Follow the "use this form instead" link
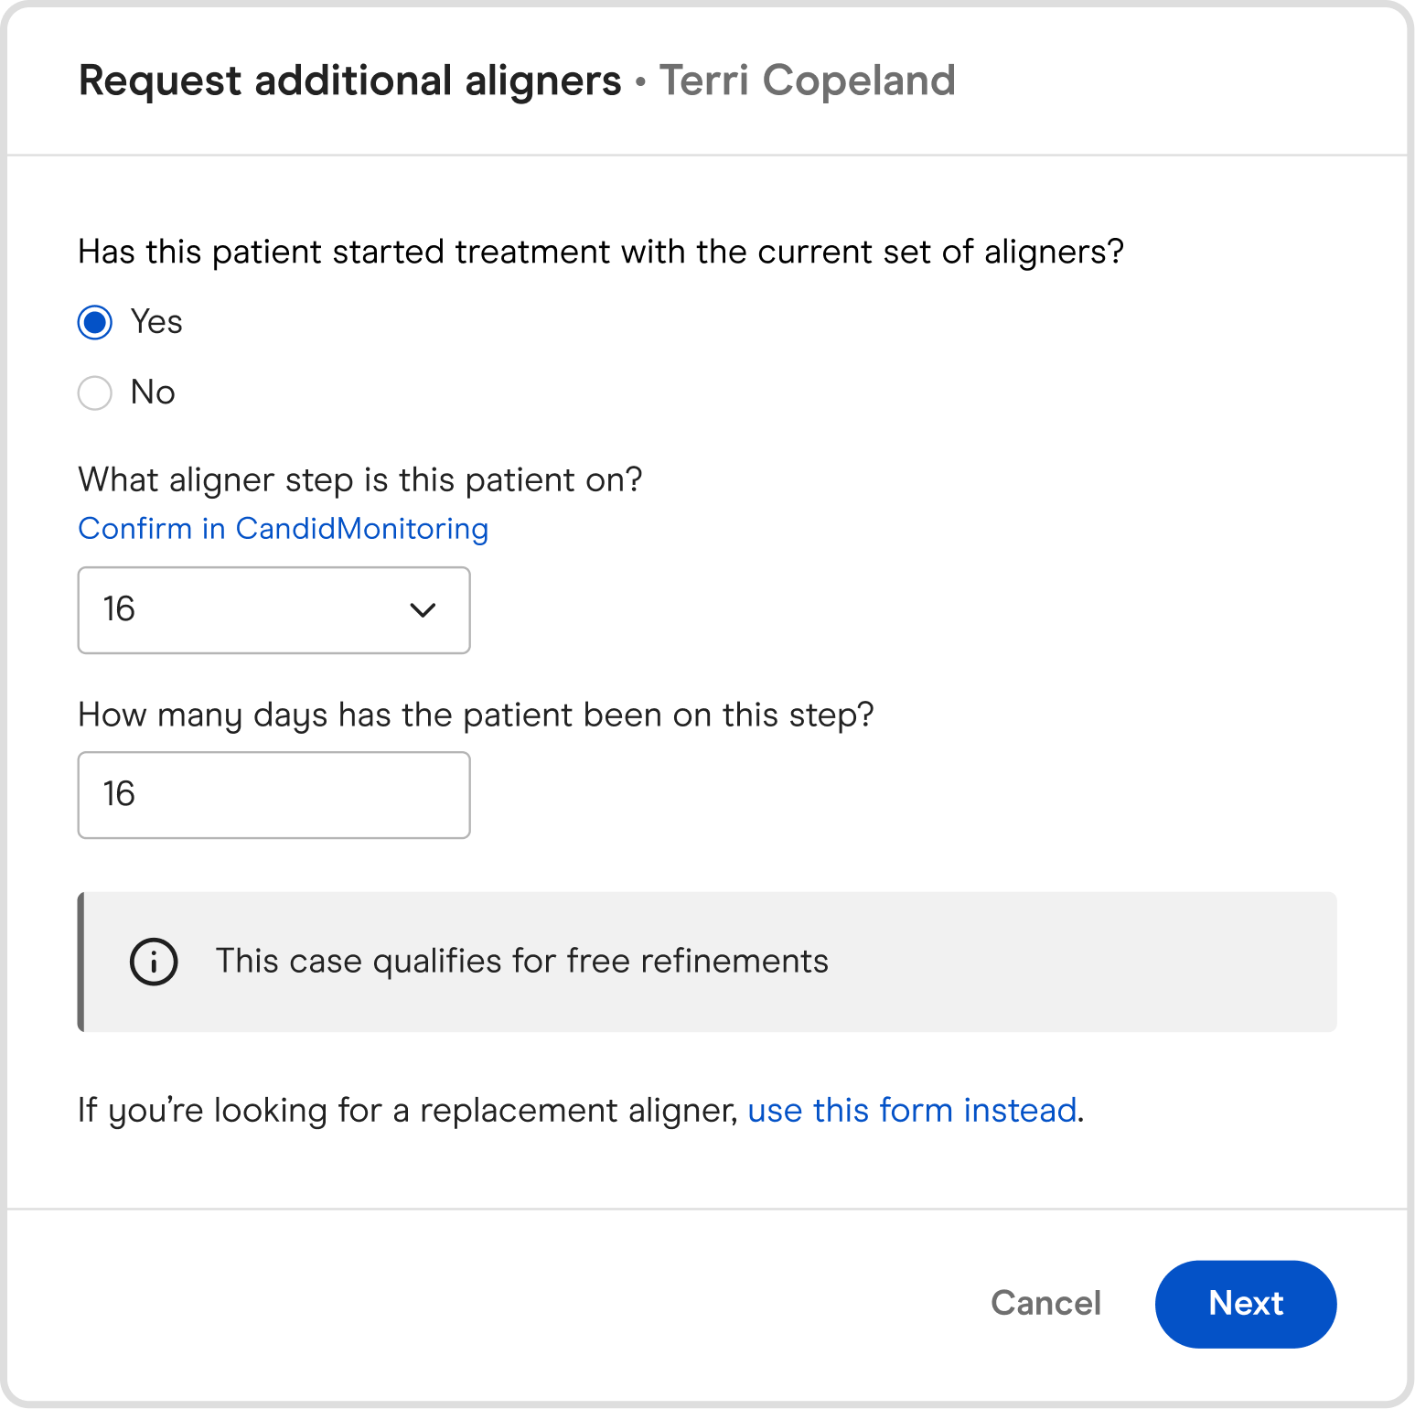Screen dimensions: 1415x1409 coord(912,1111)
